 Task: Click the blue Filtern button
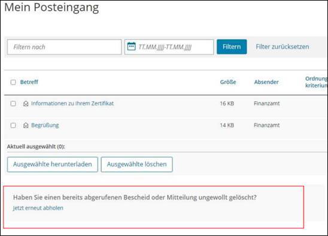tap(232, 47)
